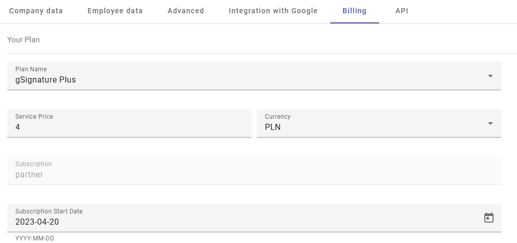Expand the Plan Name dropdown arrow
The image size is (517, 243).
pyautogui.click(x=490, y=76)
